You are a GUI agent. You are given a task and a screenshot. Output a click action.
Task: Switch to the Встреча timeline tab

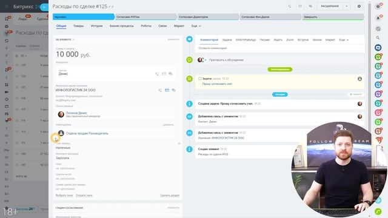[303, 40]
